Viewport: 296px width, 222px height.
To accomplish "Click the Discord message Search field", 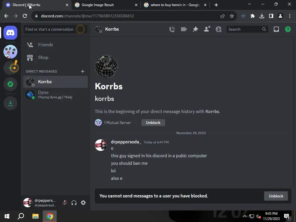I will pos(247,29).
